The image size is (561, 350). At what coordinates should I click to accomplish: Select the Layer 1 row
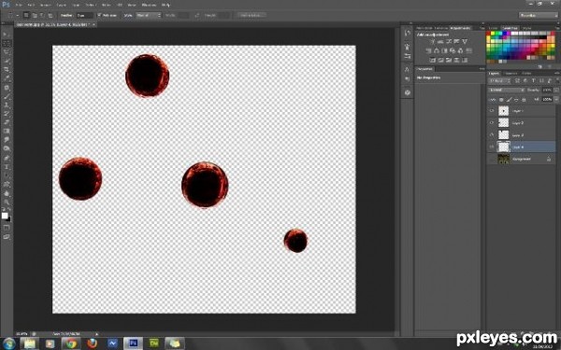522,111
